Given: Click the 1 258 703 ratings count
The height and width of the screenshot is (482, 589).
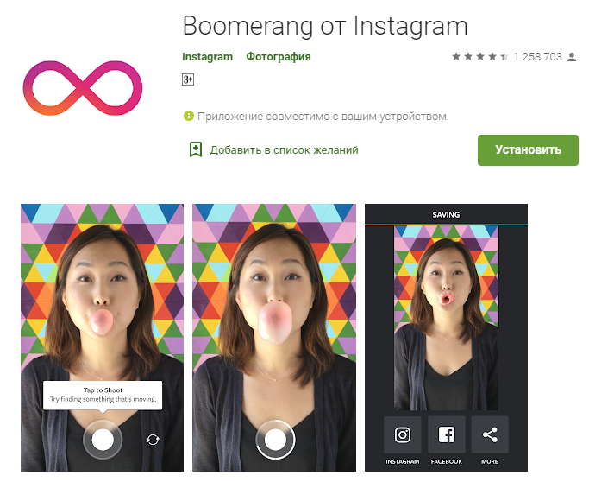Looking at the screenshot, I should pos(537,57).
